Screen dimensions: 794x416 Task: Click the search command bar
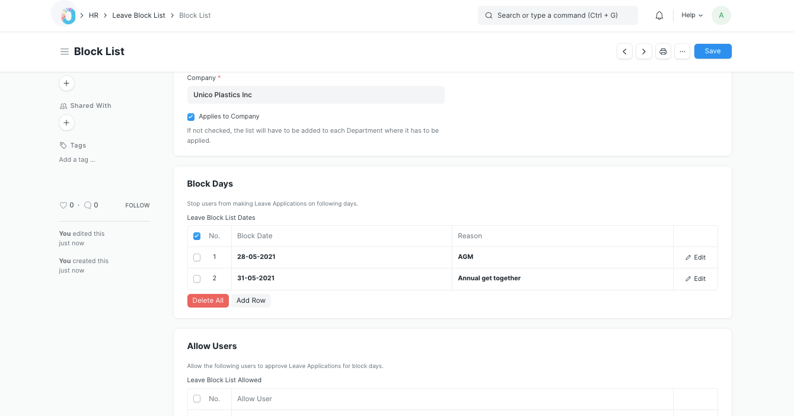coord(557,15)
